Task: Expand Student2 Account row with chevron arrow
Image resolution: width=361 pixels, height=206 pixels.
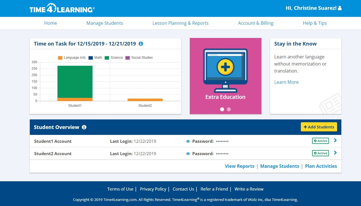Action: coord(335,153)
